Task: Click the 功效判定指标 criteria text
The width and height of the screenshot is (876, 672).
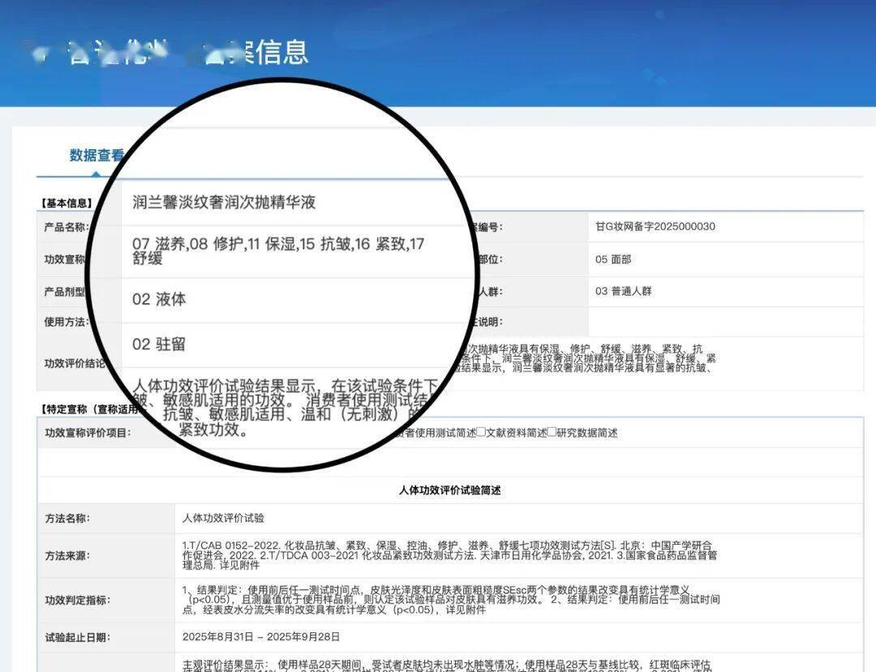Action: [451, 600]
